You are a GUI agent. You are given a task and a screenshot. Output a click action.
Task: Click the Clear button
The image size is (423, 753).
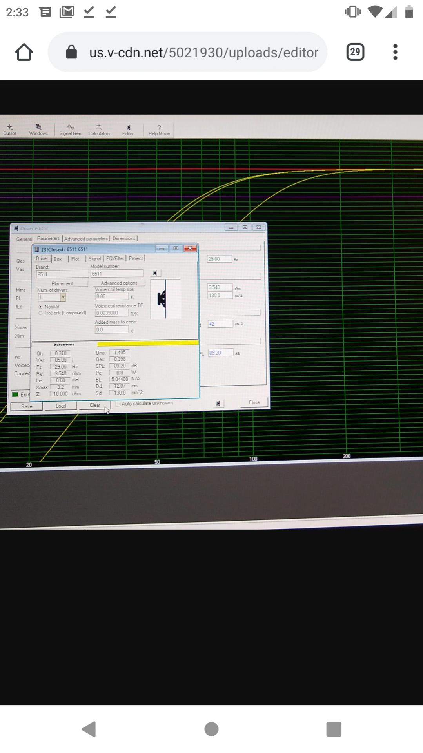tap(95, 405)
